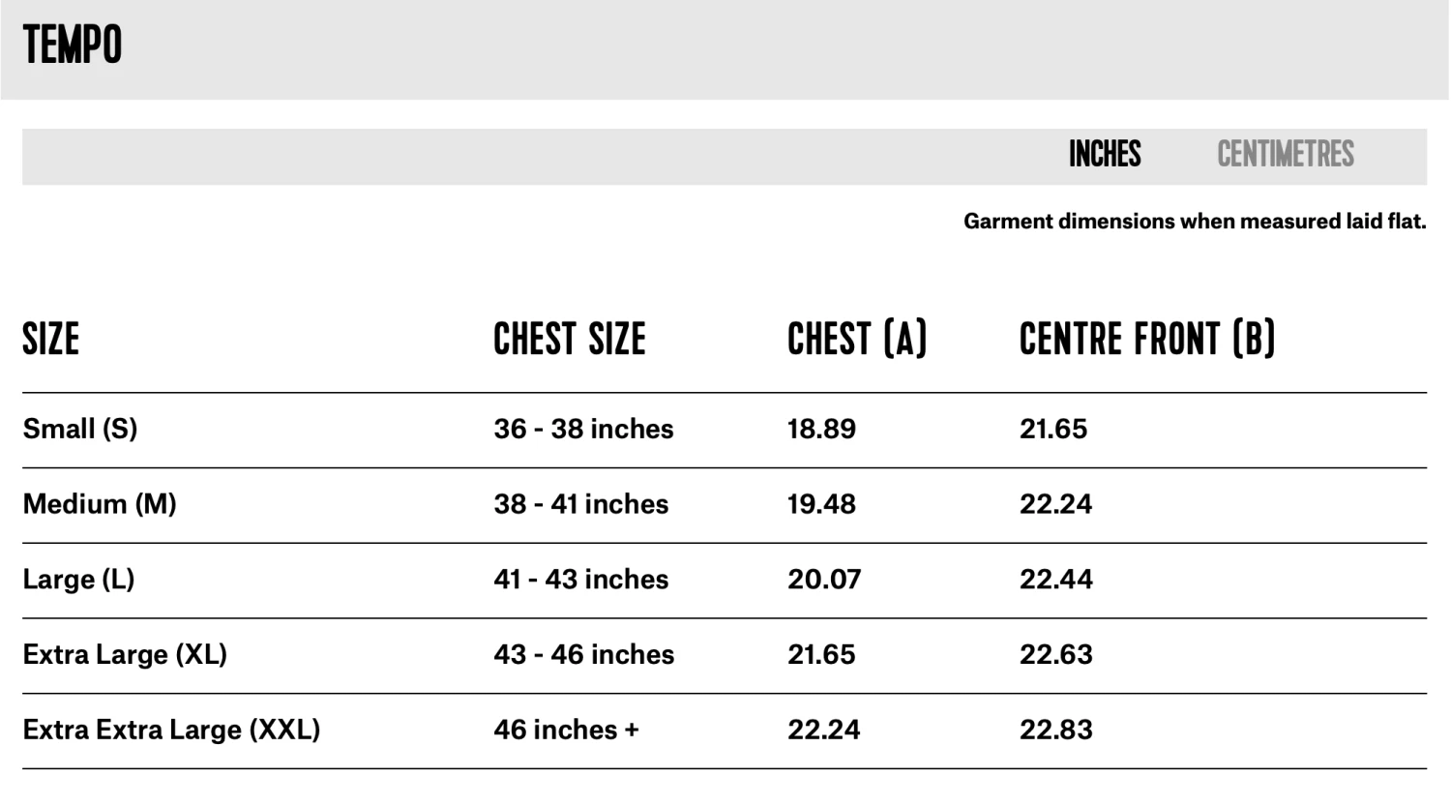Click the Chest (A) column header
This screenshot has width=1451, height=807.
point(857,340)
